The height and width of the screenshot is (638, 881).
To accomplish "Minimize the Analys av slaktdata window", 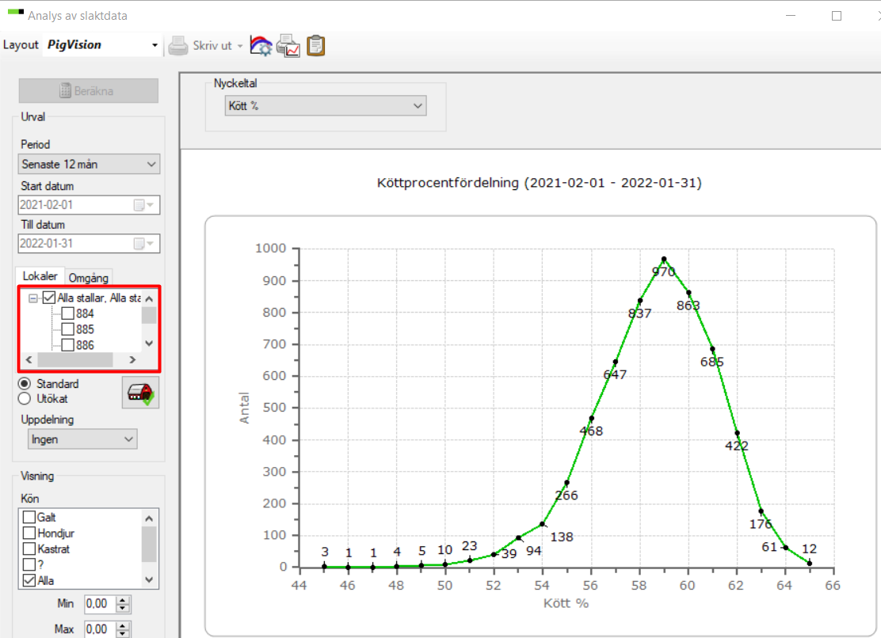I will [791, 16].
